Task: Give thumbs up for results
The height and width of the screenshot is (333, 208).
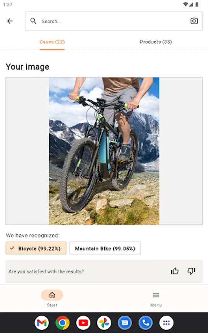Action: coord(175,271)
